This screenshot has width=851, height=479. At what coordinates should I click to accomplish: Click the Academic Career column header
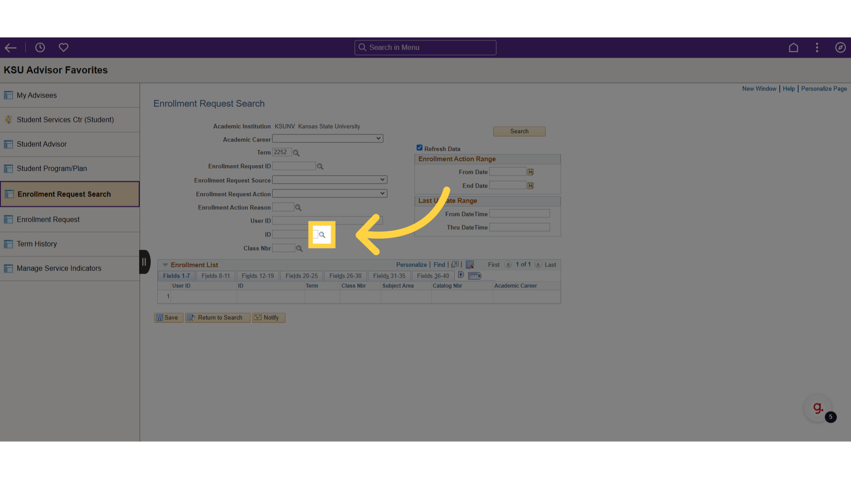[x=515, y=286]
